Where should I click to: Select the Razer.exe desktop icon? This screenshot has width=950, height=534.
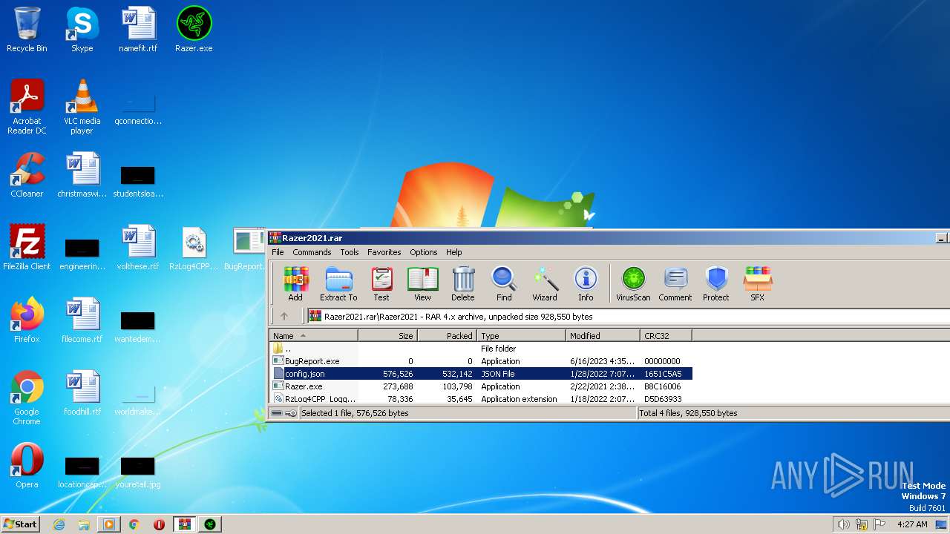click(194, 30)
